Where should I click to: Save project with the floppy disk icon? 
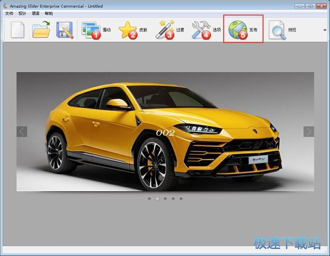65,30
